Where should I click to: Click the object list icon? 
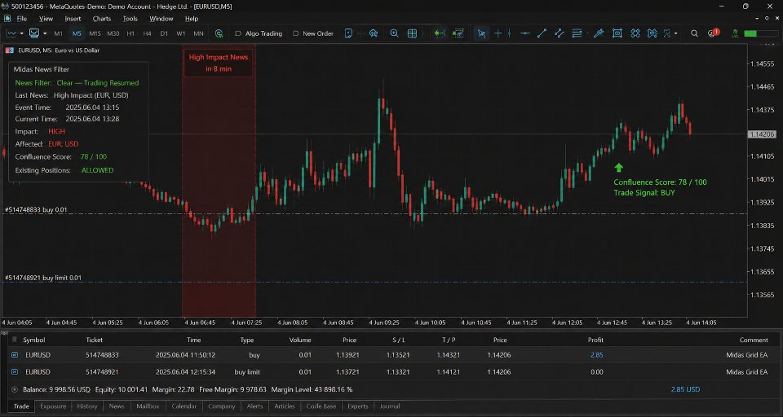(667, 33)
